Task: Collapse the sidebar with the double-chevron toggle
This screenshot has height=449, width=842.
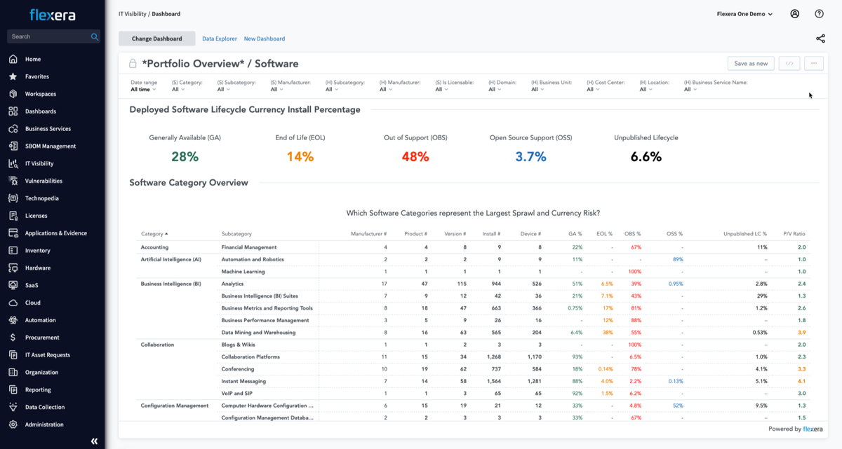Action: [x=93, y=441]
